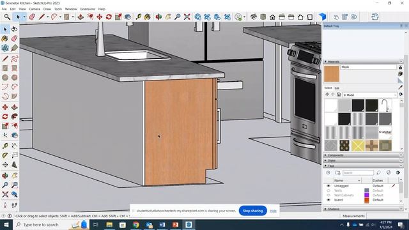This screenshot has height=230, width=409.
Task: Choose the Offset tool in top toolbar
Action: (x=90, y=17)
